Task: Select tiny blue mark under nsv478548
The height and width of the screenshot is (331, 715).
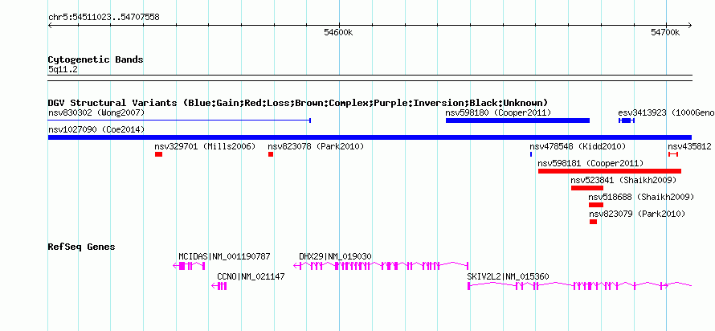Action: coord(531,154)
